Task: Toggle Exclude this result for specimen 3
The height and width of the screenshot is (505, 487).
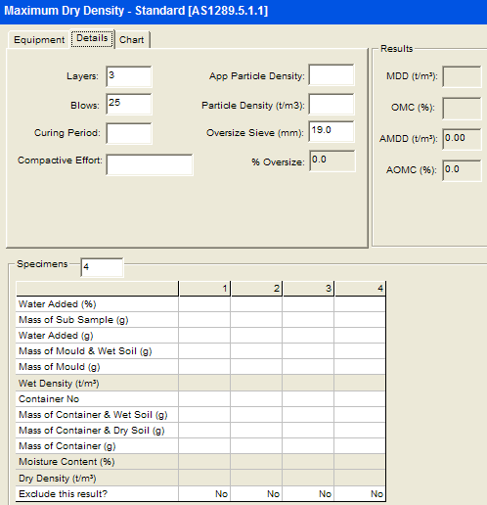Action: [x=308, y=493]
